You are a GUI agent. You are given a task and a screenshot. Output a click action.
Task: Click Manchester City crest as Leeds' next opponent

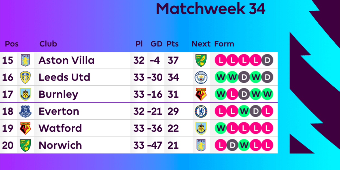(201, 77)
